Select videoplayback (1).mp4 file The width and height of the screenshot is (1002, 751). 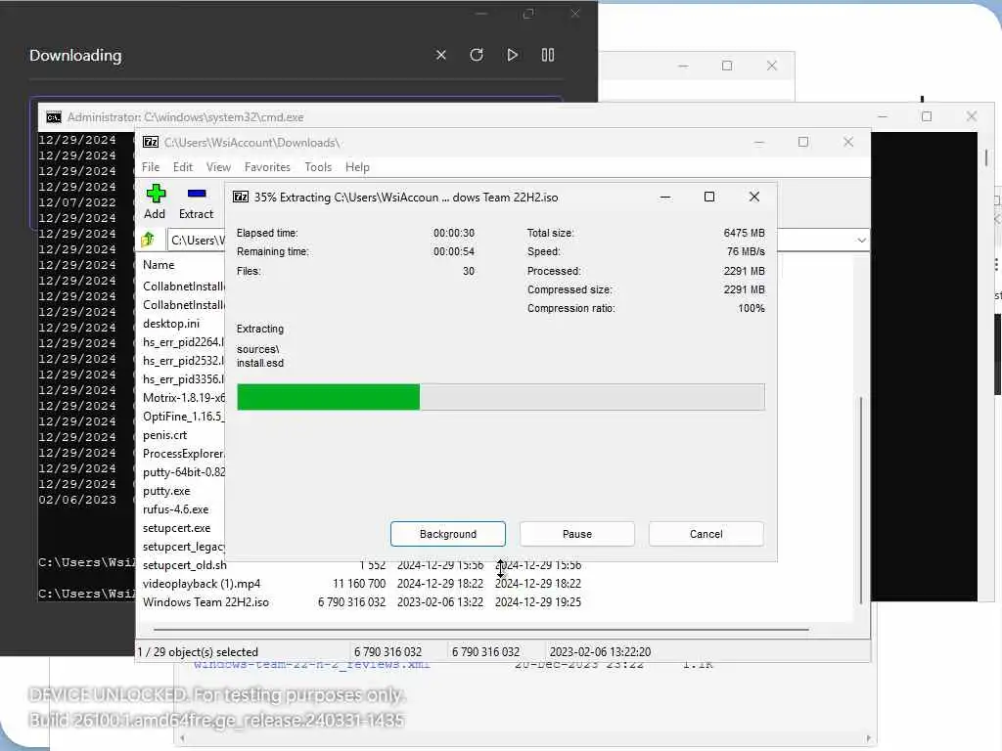[202, 584]
